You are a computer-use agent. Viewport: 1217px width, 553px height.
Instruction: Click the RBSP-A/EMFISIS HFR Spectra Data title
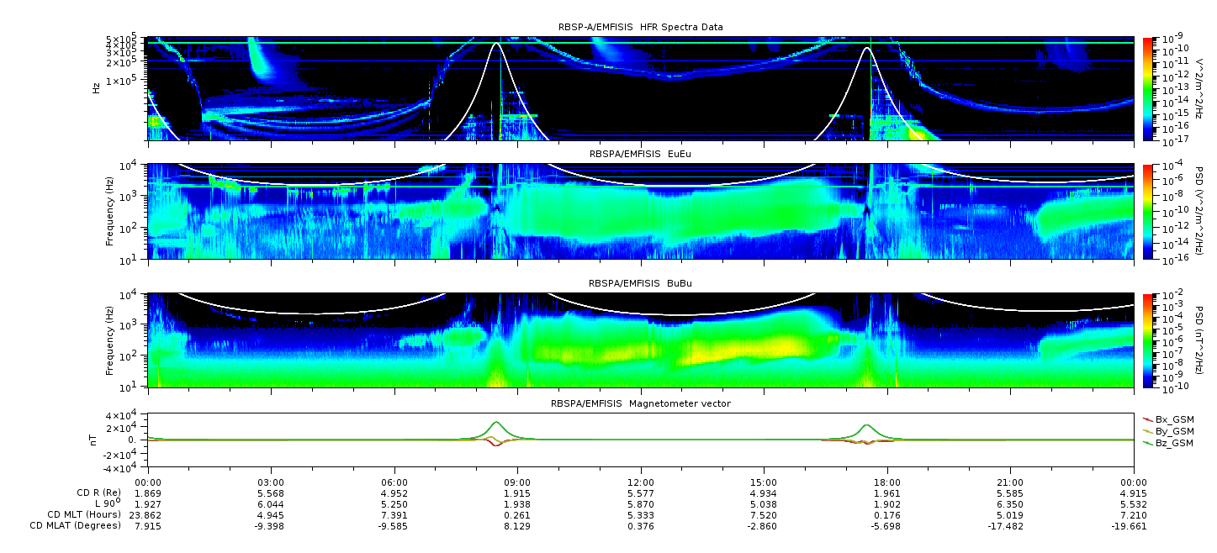point(641,28)
